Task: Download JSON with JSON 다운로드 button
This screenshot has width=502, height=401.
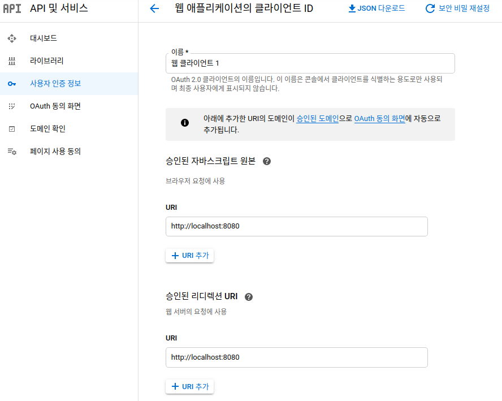Action: [376, 8]
